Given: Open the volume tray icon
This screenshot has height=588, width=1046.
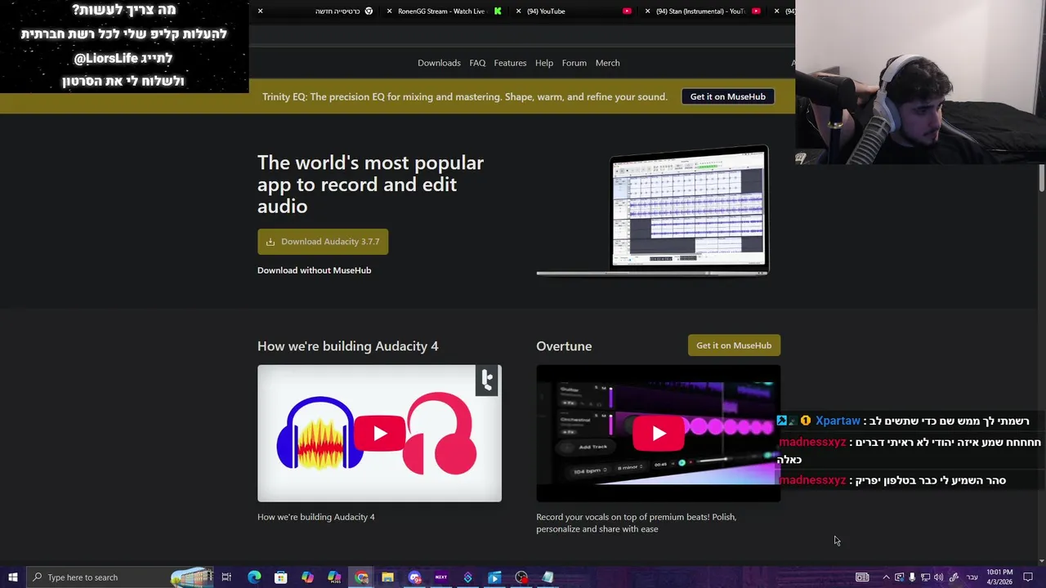Looking at the screenshot, I should 938,577.
